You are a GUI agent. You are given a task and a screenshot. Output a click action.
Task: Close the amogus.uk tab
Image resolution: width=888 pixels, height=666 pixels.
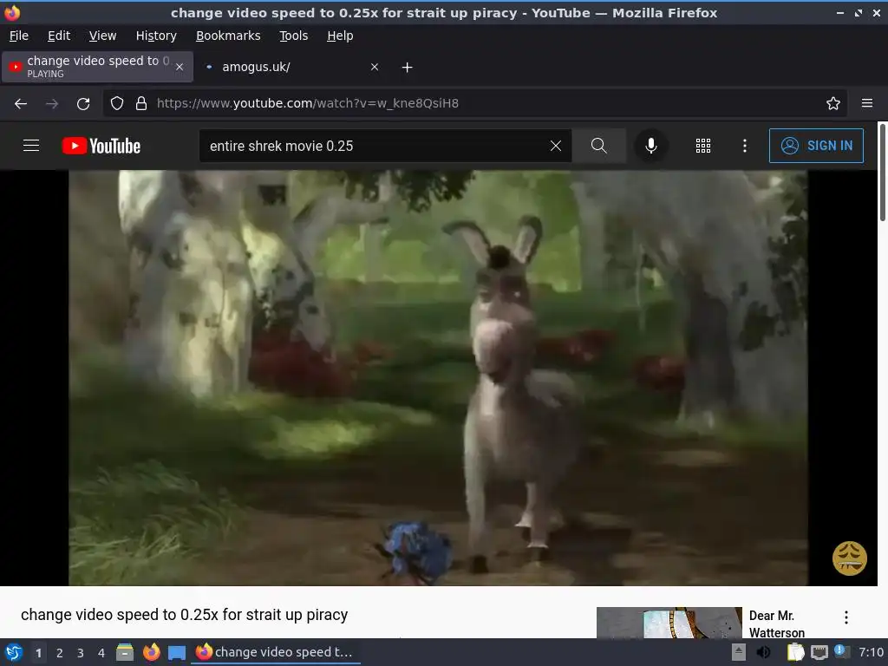pyautogui.click(x=375, y=67)
